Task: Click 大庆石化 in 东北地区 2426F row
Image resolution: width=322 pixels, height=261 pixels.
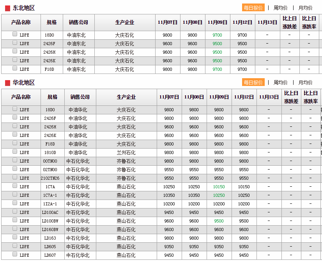Action: 124,44
